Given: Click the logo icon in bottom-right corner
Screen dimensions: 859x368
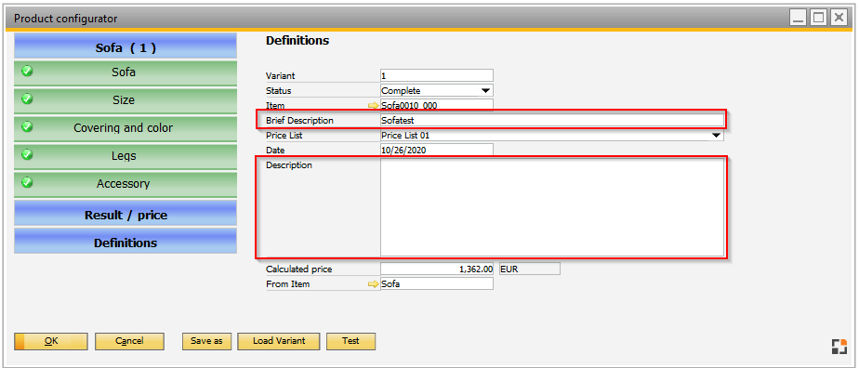Looking at the screenshot, I should coord(839,347).
